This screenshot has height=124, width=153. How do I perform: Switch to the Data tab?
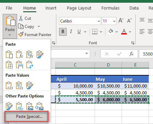tap(134, 8)
